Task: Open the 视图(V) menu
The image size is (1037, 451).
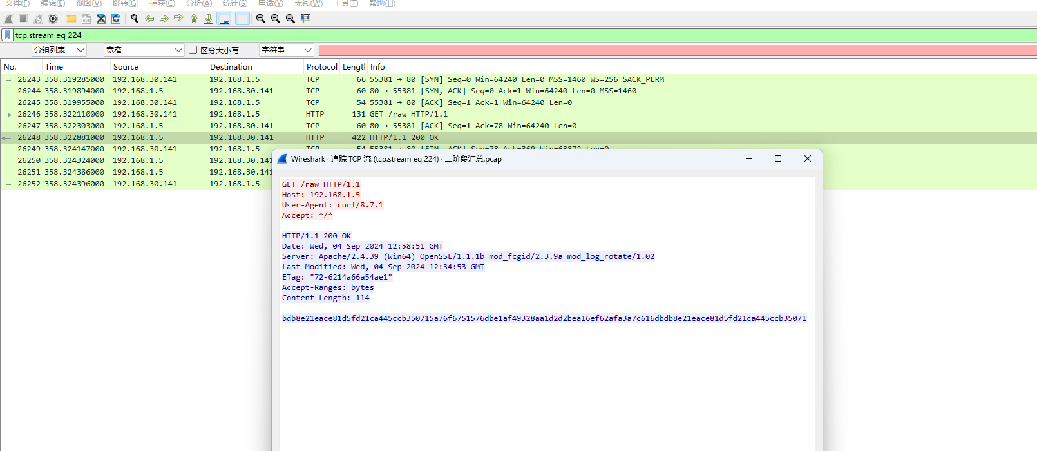Action: (x=89, y=3)
